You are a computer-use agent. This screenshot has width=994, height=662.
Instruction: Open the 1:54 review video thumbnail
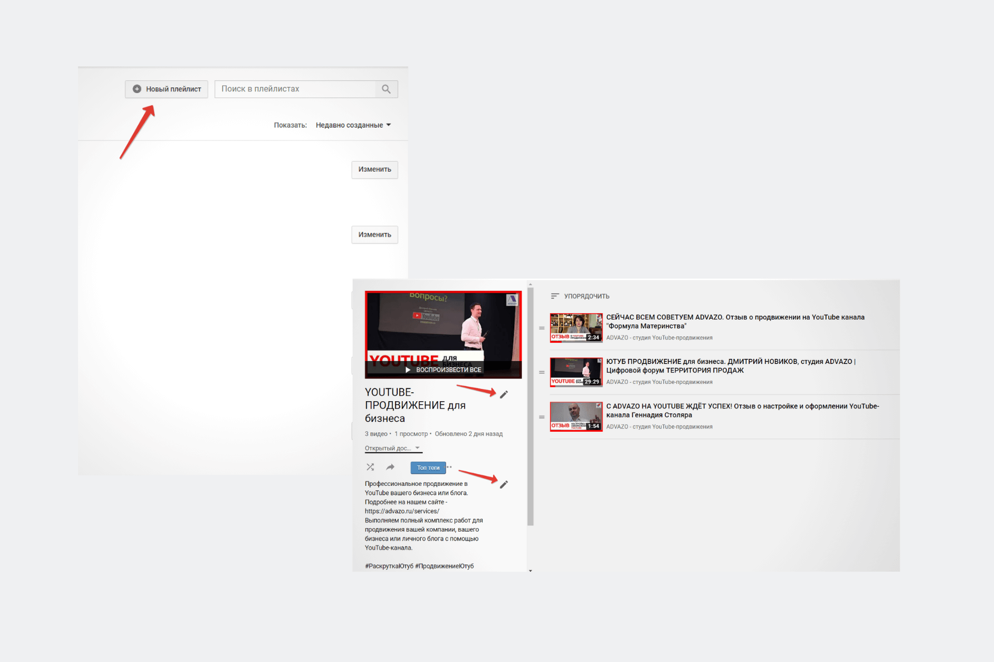coord(576,417)
